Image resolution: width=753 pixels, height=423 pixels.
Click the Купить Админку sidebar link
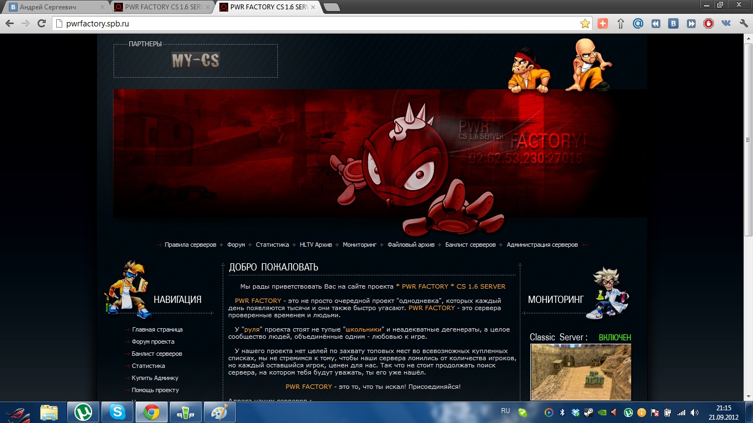155,378
